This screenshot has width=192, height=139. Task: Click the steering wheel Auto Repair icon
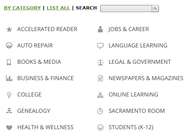[x=9, y=45]
